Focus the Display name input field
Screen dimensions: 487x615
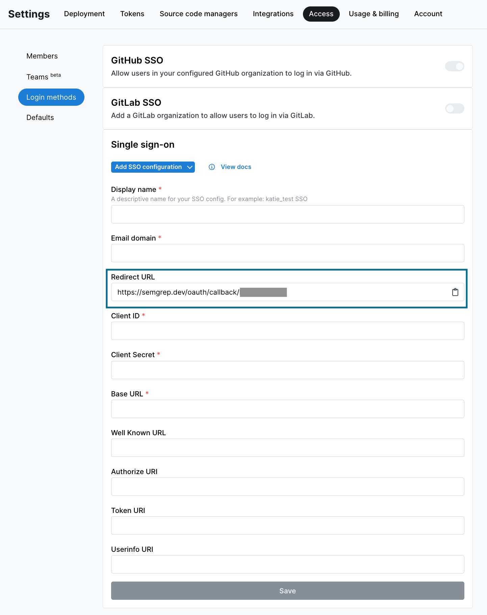287,214
